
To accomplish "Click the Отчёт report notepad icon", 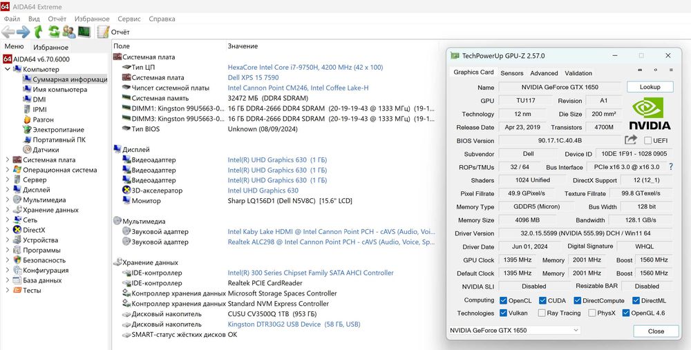I will [103, 32].
